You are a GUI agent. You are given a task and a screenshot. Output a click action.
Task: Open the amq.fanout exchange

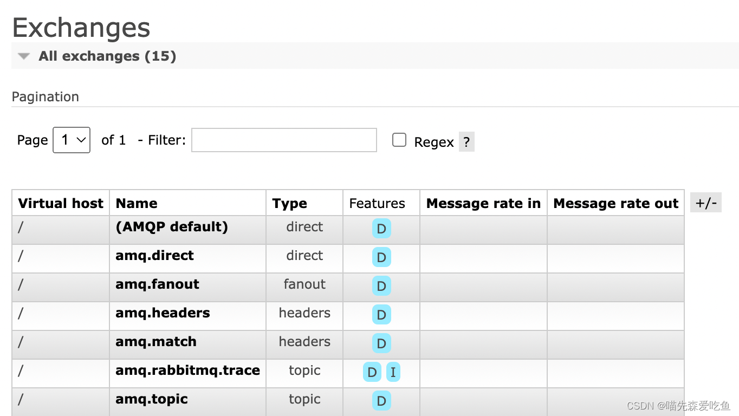click(157, 284)
